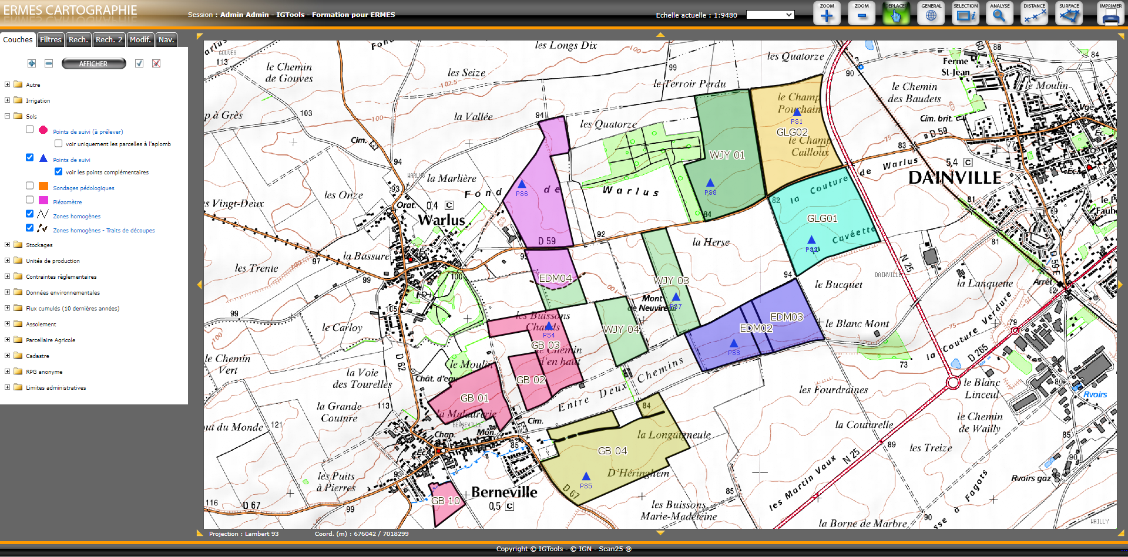The height and width of the screenshot is (557, 1128).
Task: Pan map east with right edge arrow
Action: coord(1120,285)
